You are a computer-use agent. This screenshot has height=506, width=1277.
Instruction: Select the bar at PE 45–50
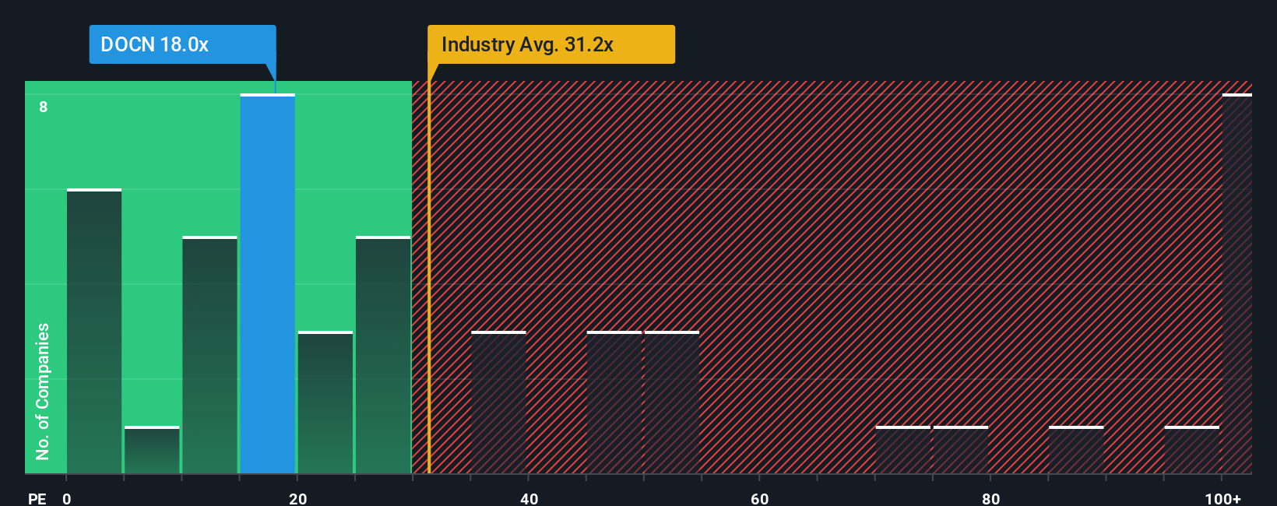[614, 402]
